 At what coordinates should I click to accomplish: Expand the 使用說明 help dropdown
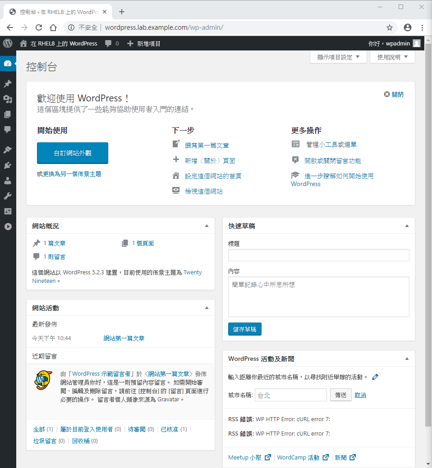coord(392,57)
